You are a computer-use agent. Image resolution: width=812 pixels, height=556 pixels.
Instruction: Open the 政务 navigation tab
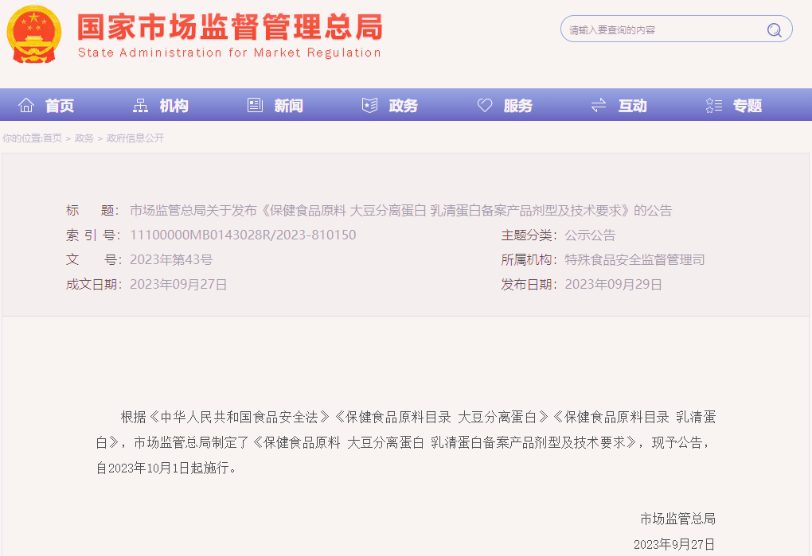point(404,106)
